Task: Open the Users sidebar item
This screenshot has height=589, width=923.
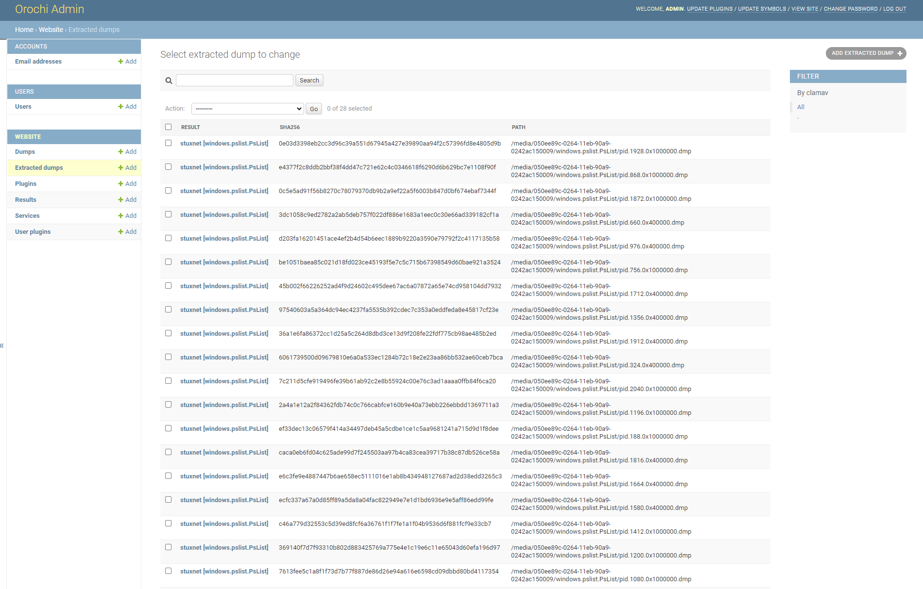Action: pos(23,107)
